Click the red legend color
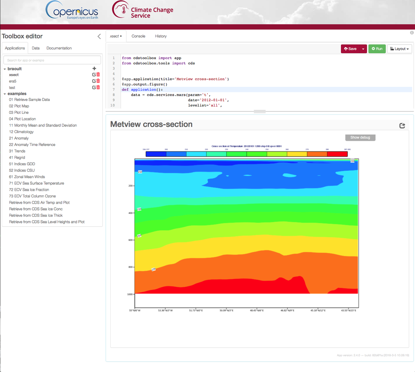Image resolution: width=415 pixels, height=372 pixels. click(337, 154)
